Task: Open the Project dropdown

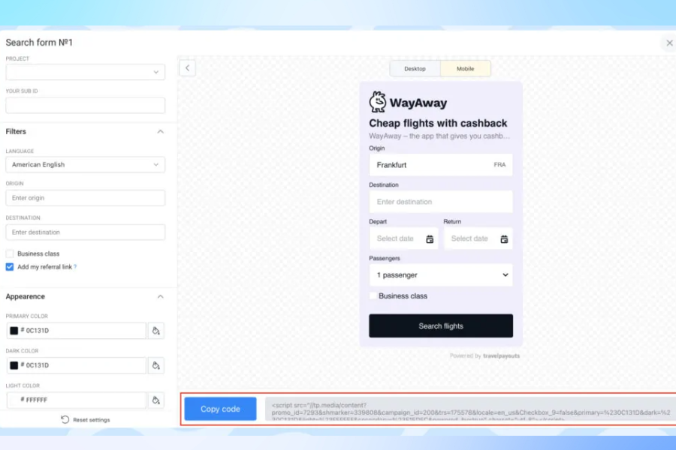Action: pos(85,72)
